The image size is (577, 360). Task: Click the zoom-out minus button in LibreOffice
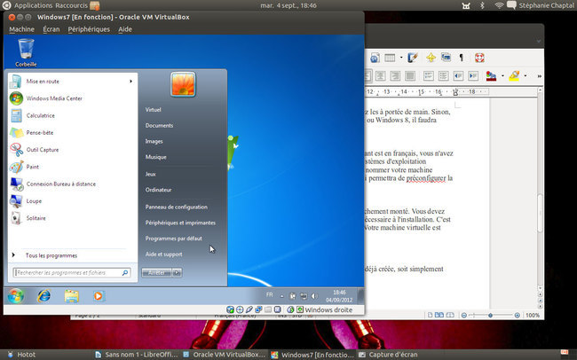[x=464, y=315]
